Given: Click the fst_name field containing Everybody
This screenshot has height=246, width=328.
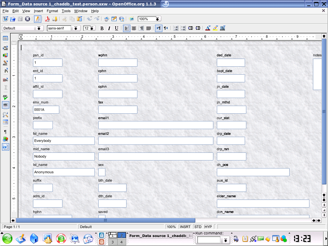Looking at the screenshot, I should point(64,141).
